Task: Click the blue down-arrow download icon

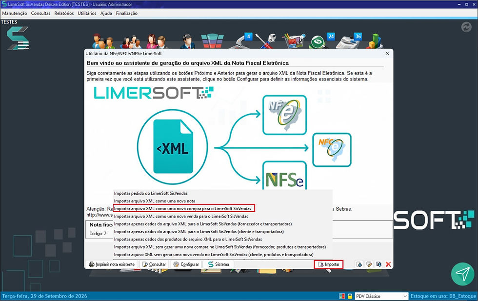Action: [378, 264]
